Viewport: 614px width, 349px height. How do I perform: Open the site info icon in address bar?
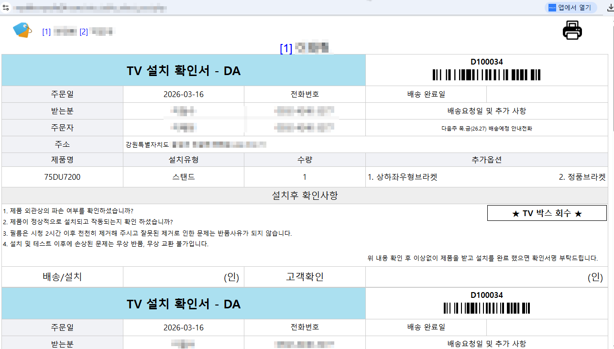(x=6, y=8)
